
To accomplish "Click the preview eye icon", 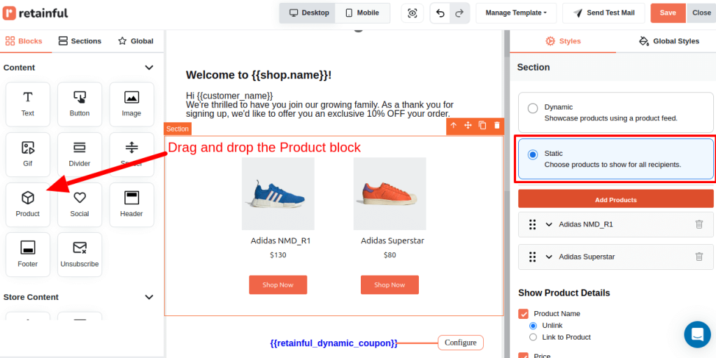I will [413, 13].
